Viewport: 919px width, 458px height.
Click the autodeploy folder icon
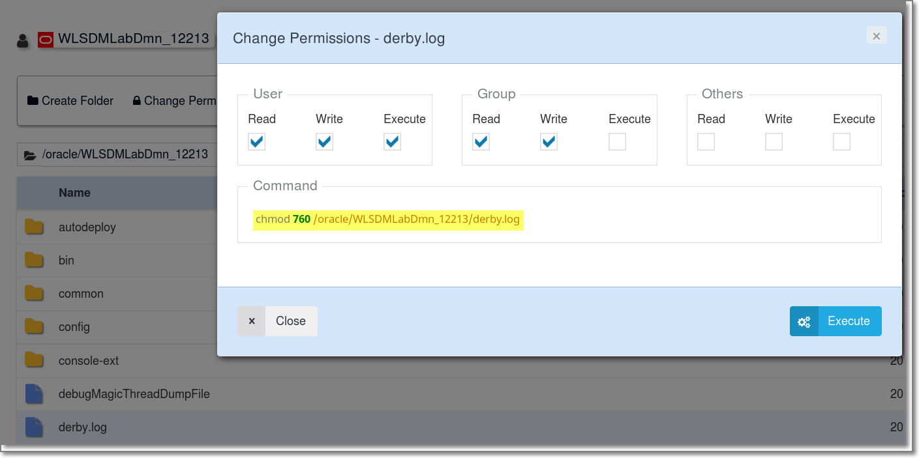(34, 227)
